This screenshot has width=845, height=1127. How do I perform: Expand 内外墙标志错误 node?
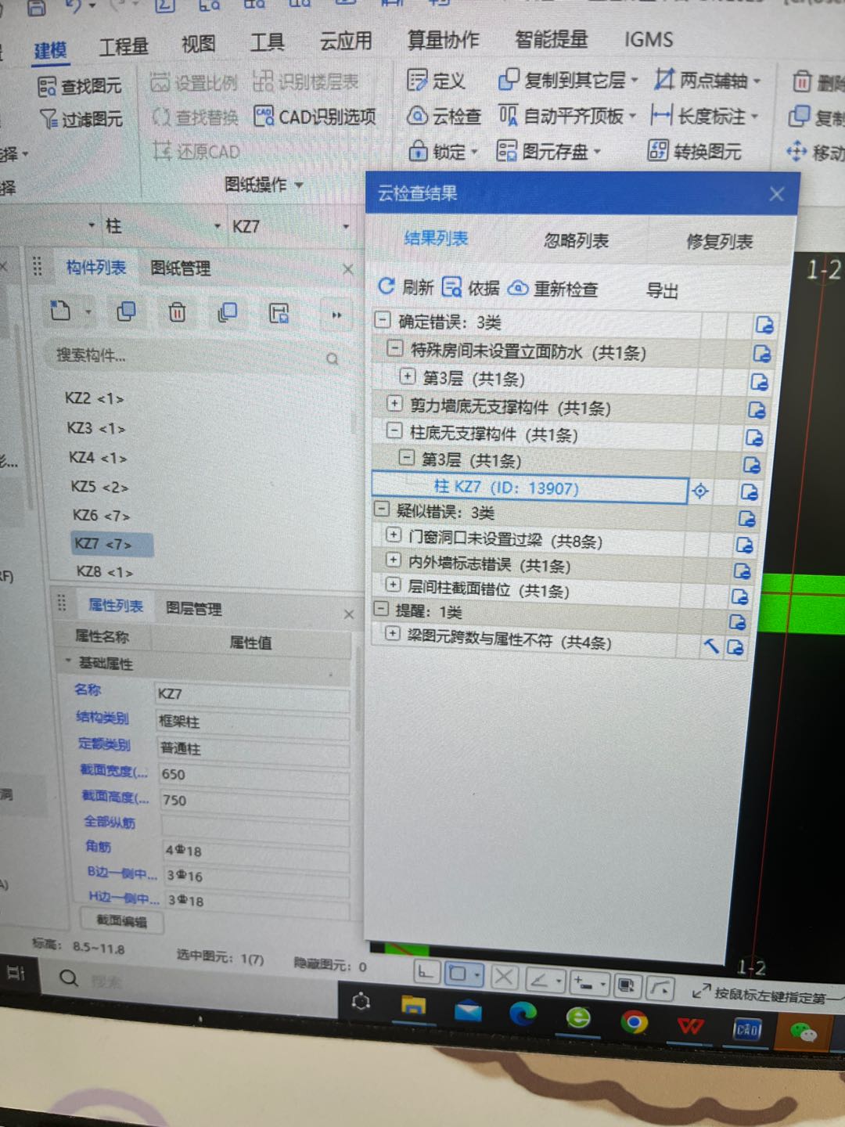click(x=394, y=560)
